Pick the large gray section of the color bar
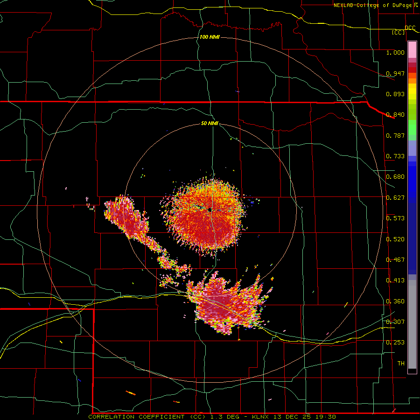 tap(412, 324)
